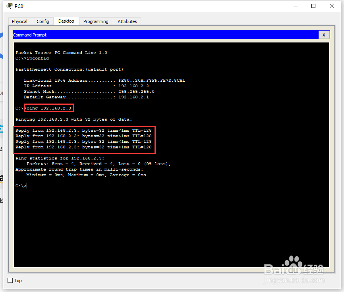Enable the Top checkbox

tap(10, 280)
